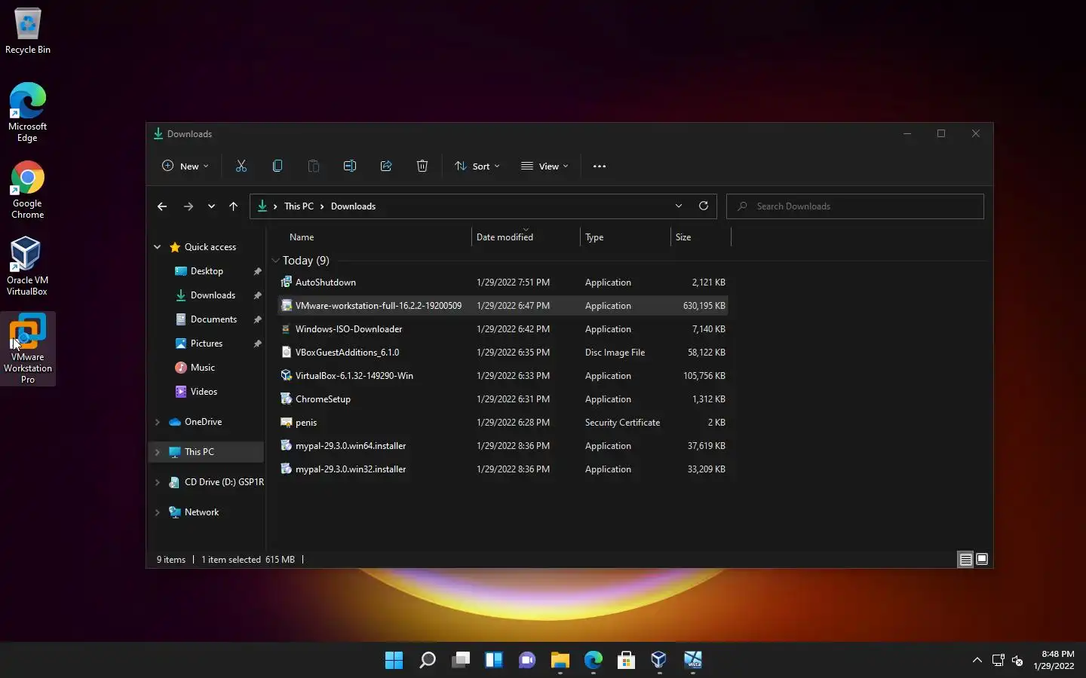This screenshot has width=1086, height=678.
Task: Open the address bar history dropdown
Action: tap(679, 206)
